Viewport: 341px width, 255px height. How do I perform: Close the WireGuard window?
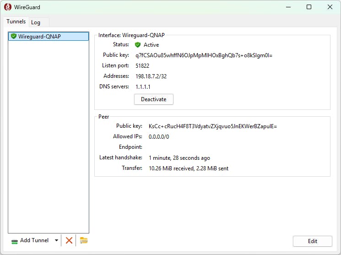tap(330, 7)
